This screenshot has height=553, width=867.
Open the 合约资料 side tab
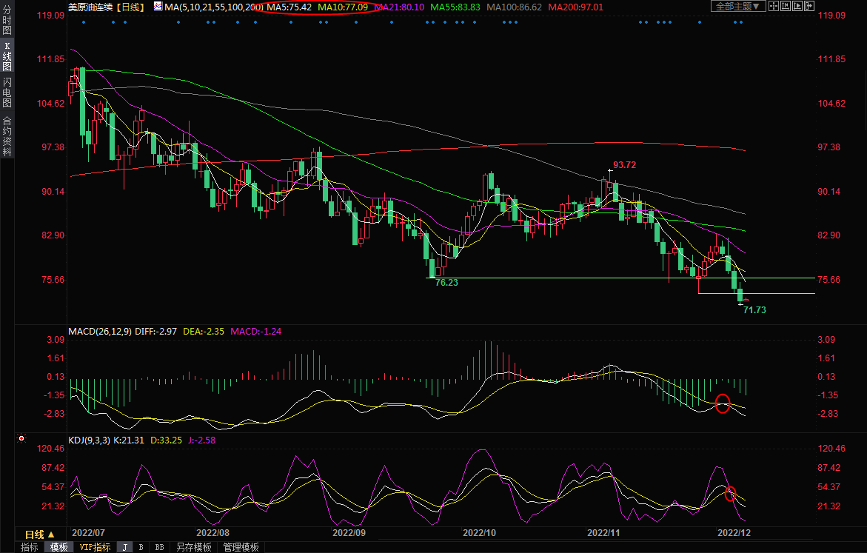7,136
